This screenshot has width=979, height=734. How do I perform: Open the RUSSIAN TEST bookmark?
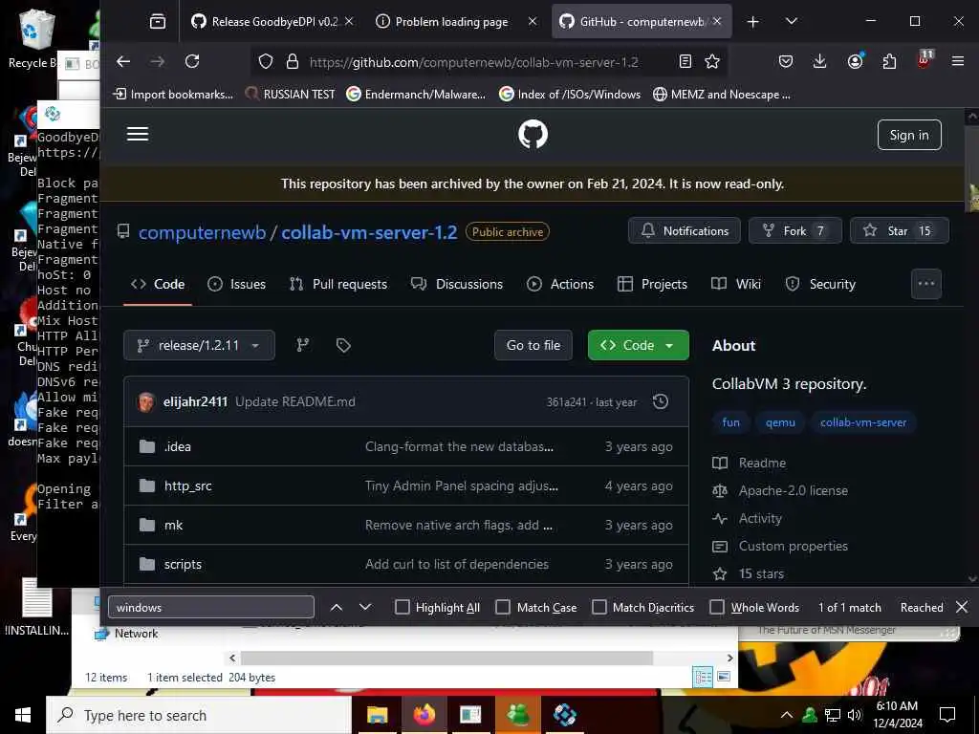290,95
